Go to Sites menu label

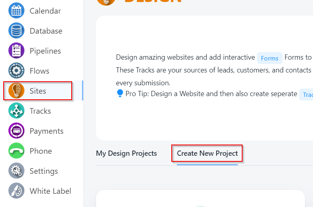[38, 91]
